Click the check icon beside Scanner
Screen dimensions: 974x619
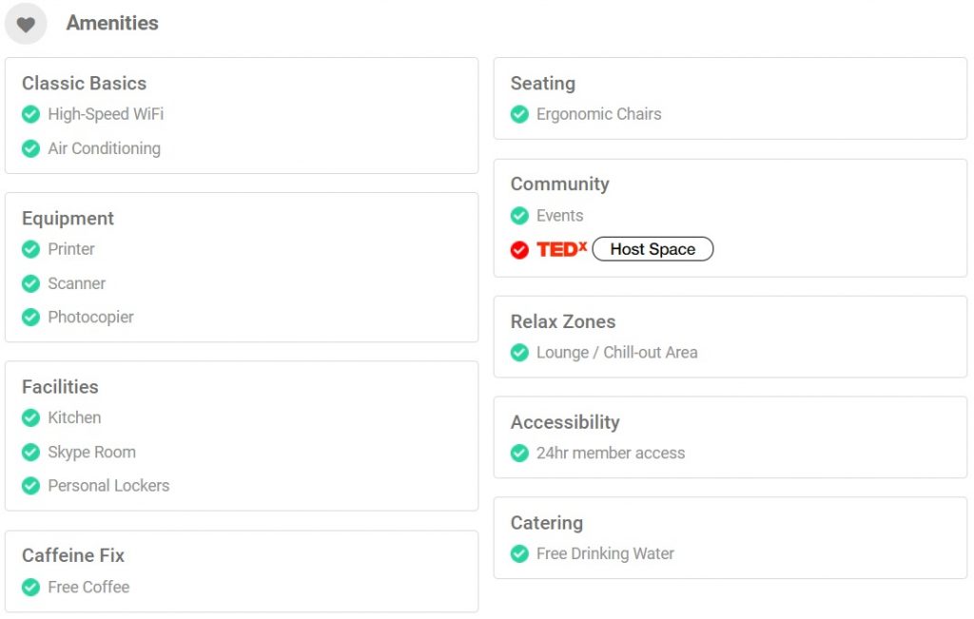[30, 283]
